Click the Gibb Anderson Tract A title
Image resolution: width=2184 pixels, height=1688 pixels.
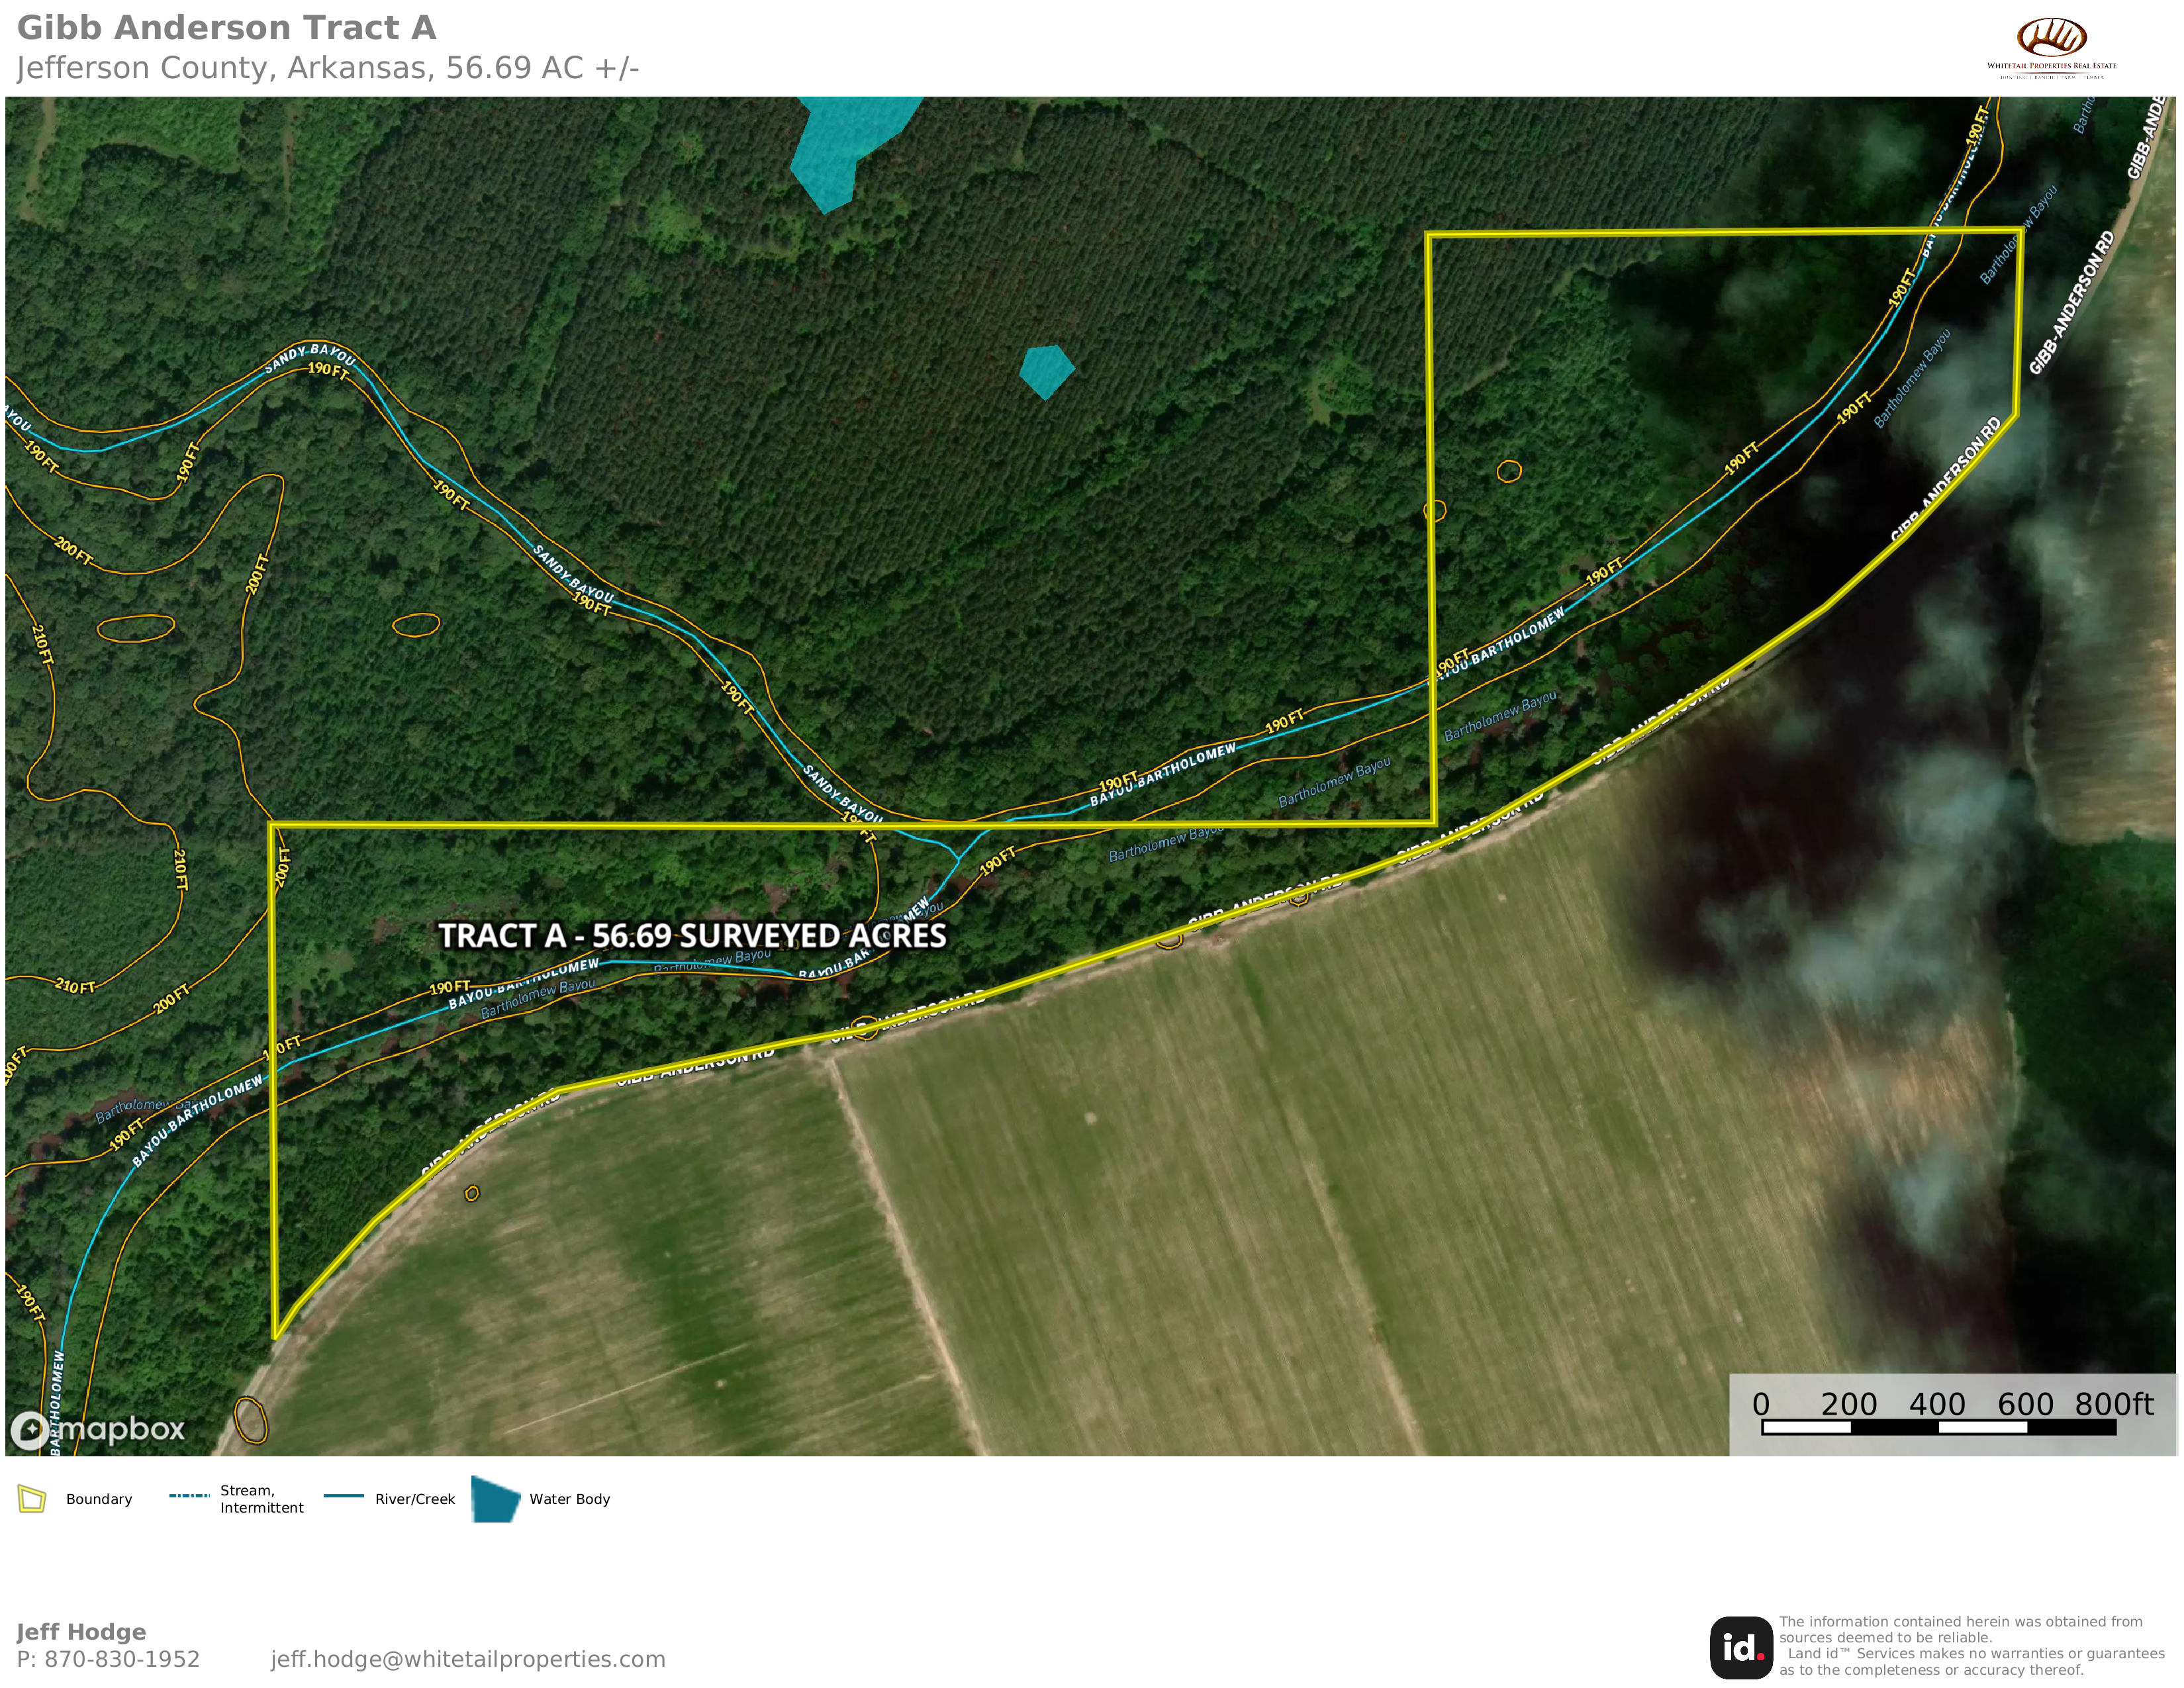pyautogui.click(x=227, y=28)
